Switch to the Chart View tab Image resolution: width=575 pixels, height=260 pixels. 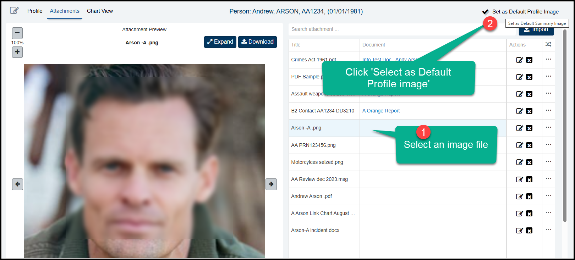100,11
